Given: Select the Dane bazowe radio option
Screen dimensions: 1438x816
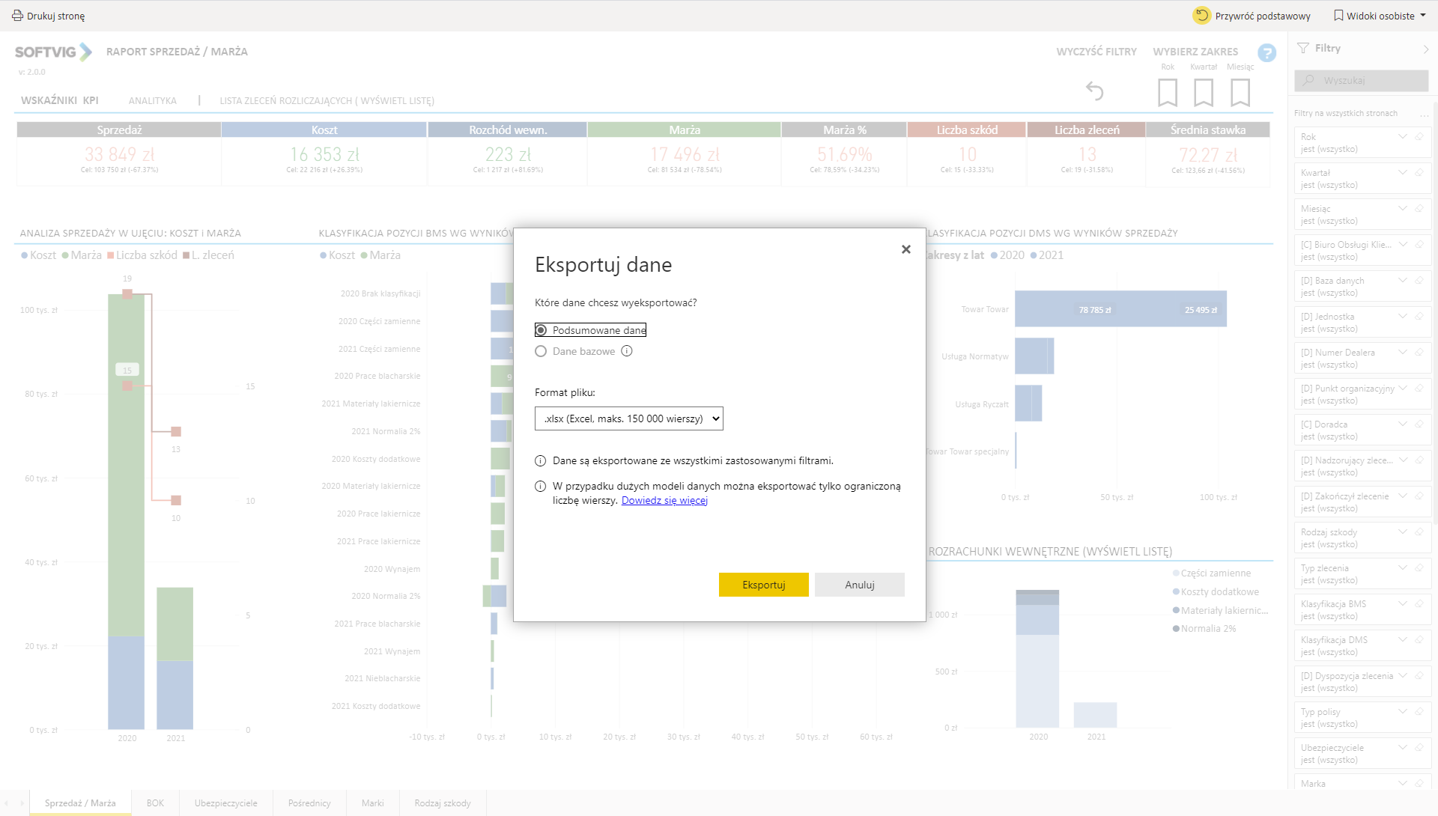Looking at the screenshot, I should pos(541,351).
